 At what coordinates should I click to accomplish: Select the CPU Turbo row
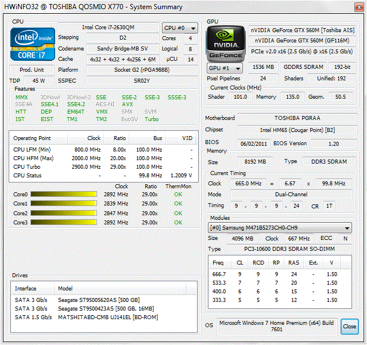[x=103, y=167]
